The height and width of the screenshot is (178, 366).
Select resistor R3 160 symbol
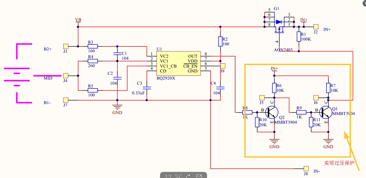93,46
